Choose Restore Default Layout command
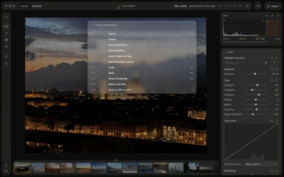This screenshot has height=177, width=284. 142,62
